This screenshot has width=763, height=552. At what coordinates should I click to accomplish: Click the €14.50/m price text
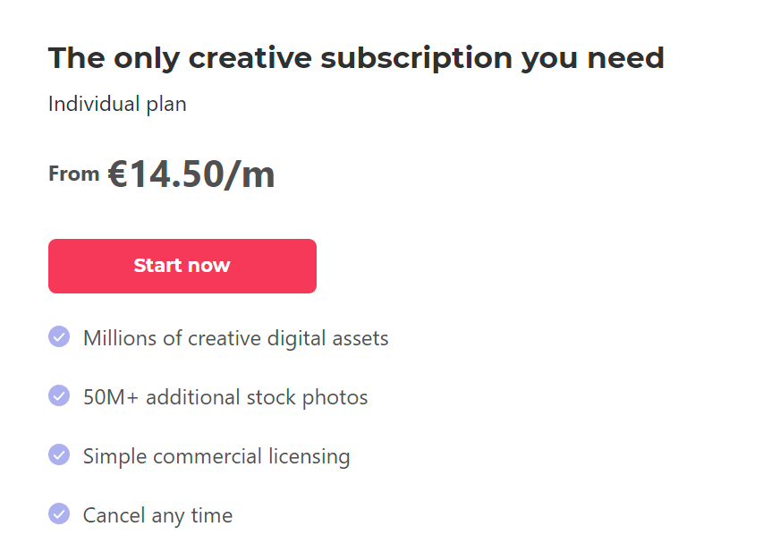[x=191, y=174]
